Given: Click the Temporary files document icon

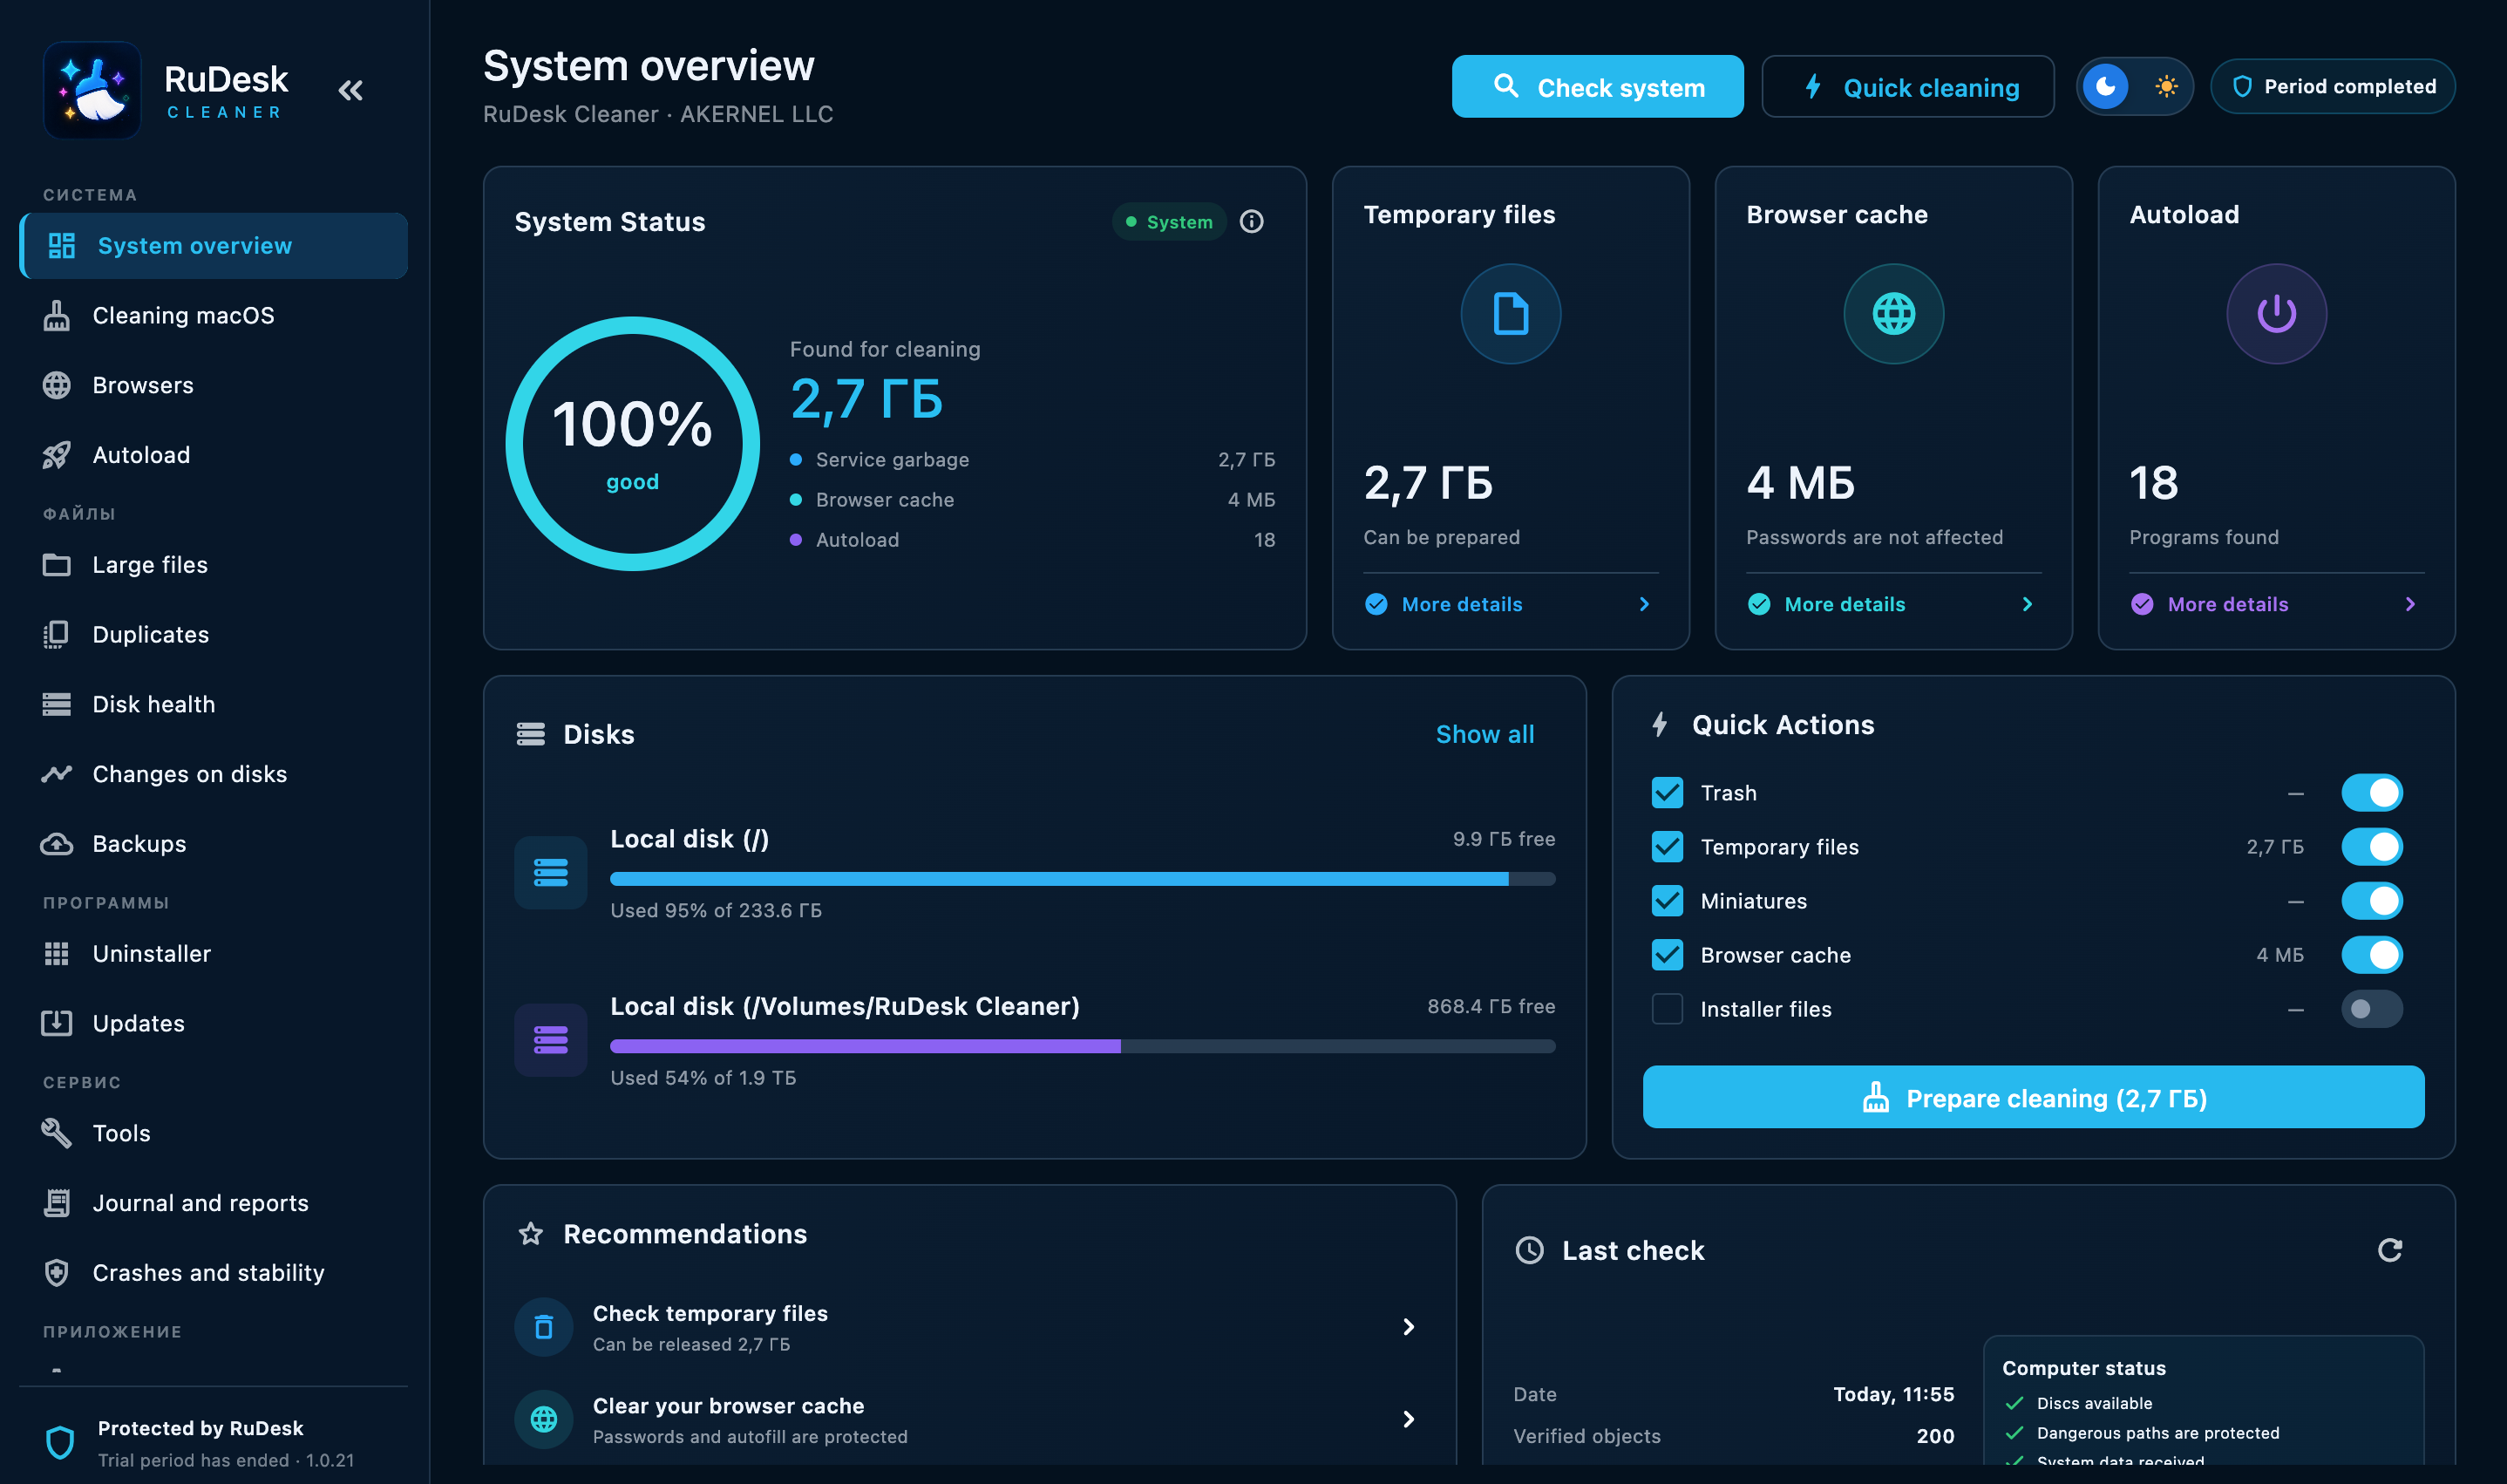Looking at the screenshot, I should click(x=1511, y=314).
